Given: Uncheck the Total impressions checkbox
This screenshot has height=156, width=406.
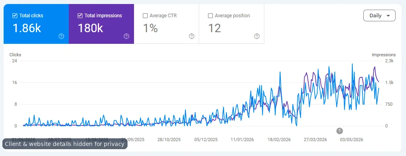Looking at the screenshot, I should click(80, 16).
